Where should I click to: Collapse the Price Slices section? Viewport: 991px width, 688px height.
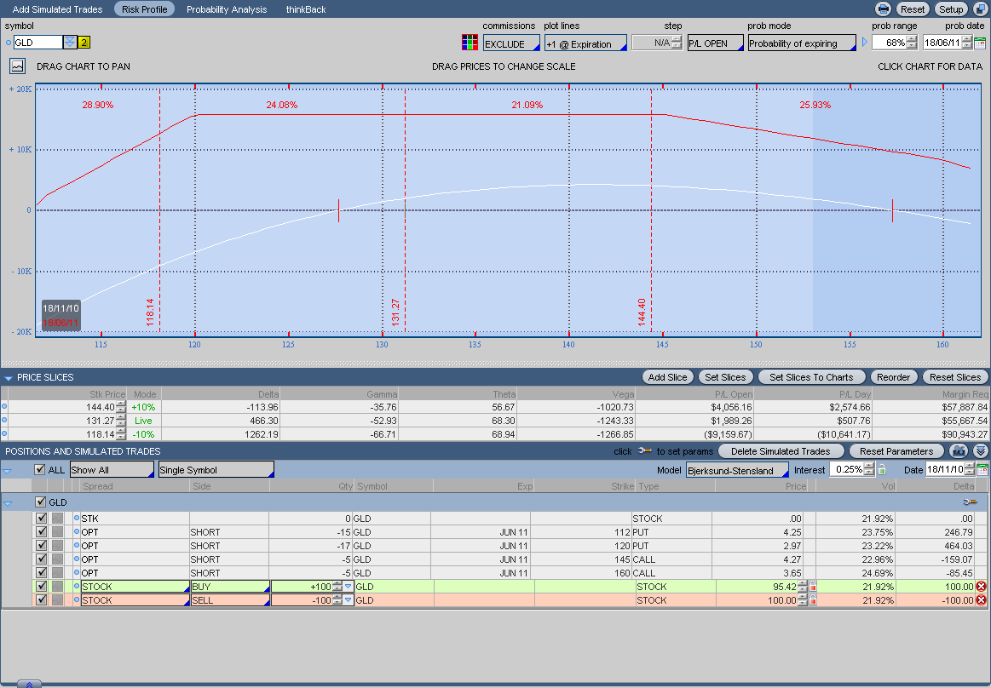pos(8,377)
